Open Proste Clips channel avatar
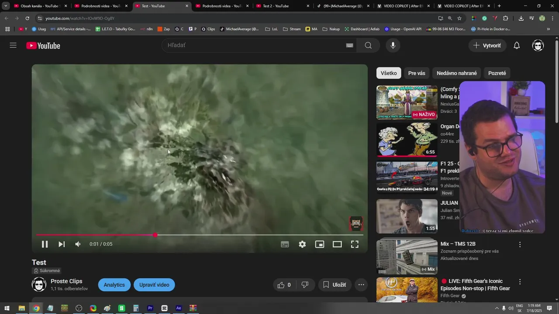This screenshot has width=559, height=314. coord(39,285)
